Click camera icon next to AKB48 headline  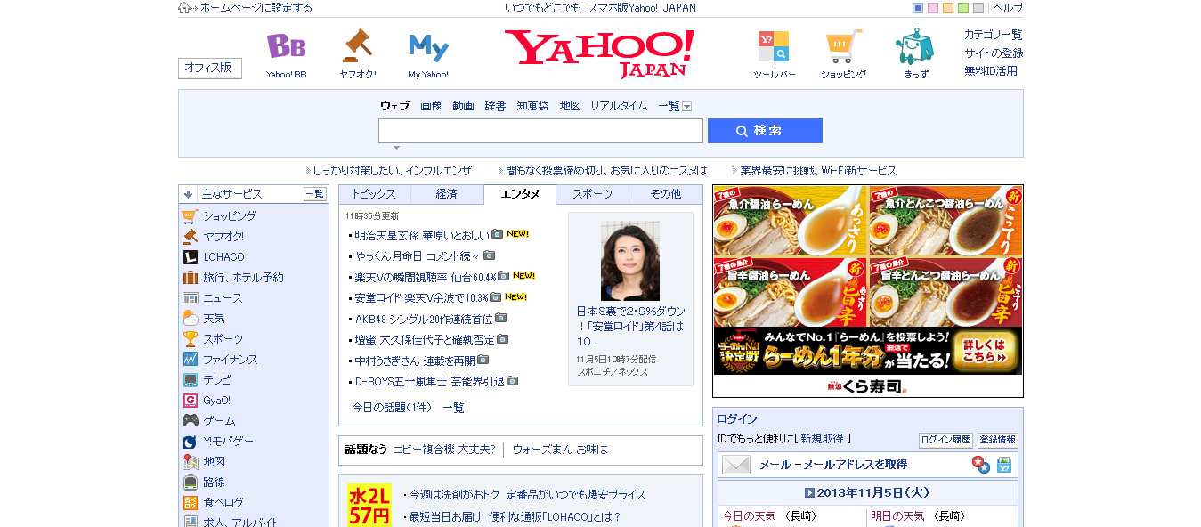click(x=500, y=318)
